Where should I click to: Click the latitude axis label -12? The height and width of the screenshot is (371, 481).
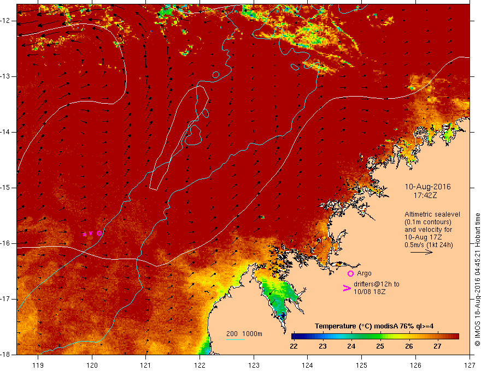point(6,21)
